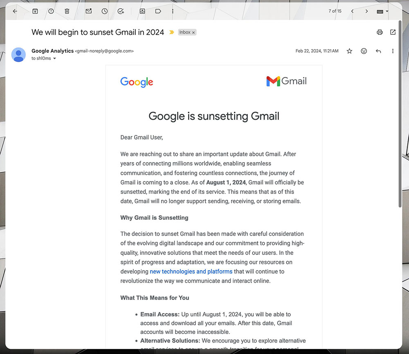Toggle the yellow importance marker

(172, 32)
